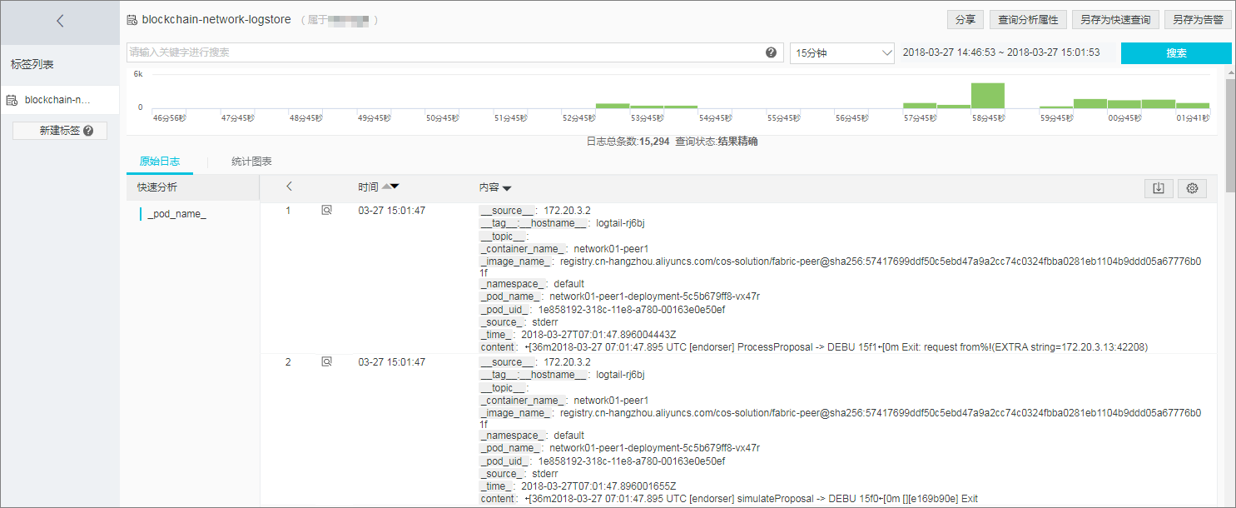Select the blockchain-n... tag tab

(60, 100)
